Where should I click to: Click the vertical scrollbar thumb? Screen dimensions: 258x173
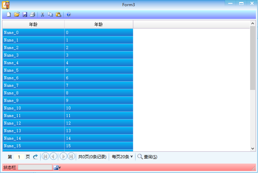[x=253, y=58]
